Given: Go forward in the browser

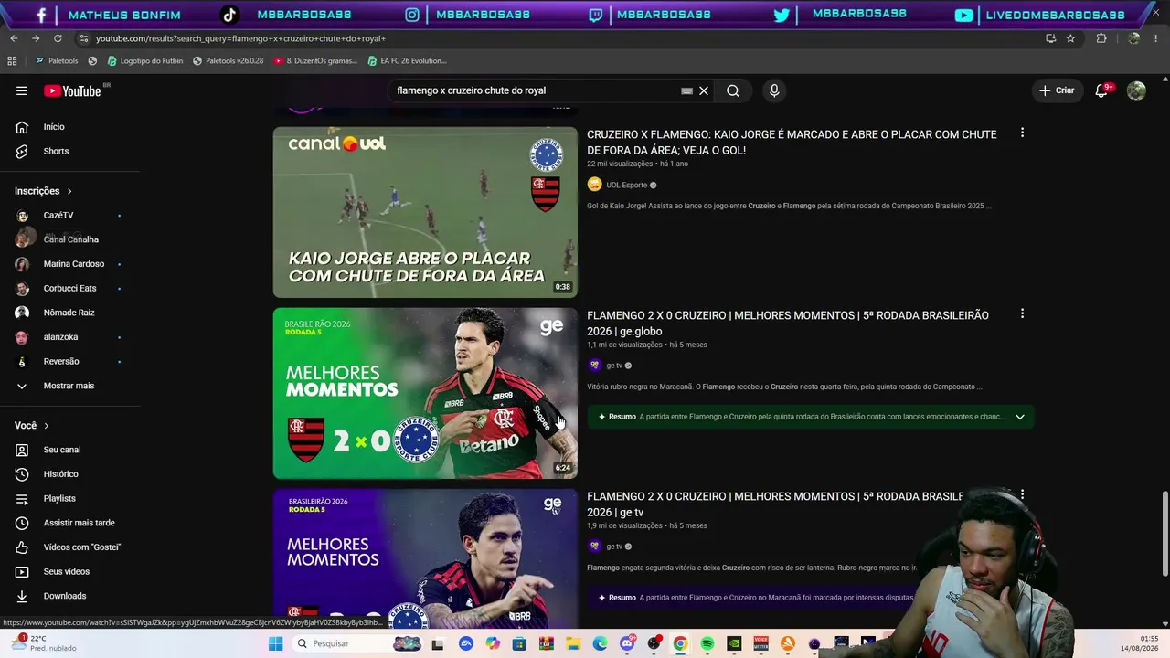Looking at the screenshot, I should coord(36,38).
